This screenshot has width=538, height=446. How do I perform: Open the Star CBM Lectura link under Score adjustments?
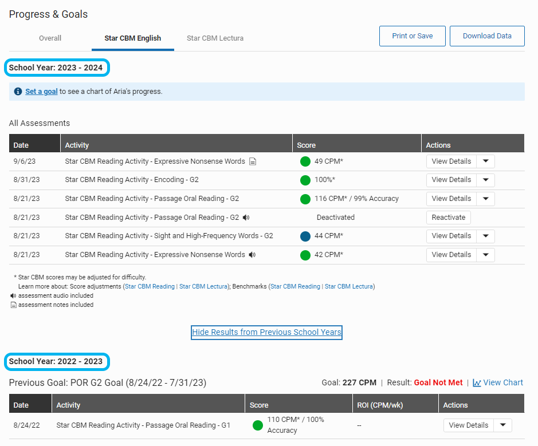[203, 286]
